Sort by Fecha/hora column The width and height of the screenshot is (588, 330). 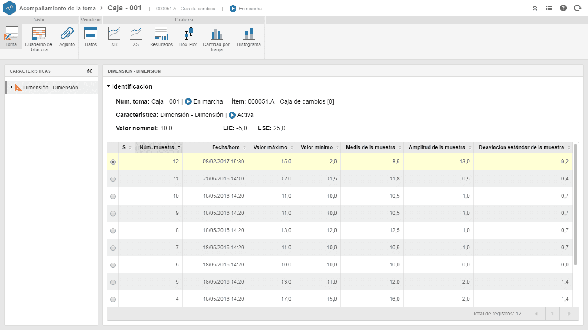point(215,147)
